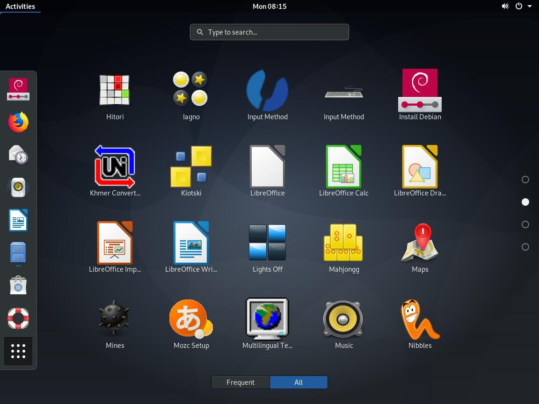This screenshot has width=539, height=404.
Task: Open the clock Mon 08:15 menu
Action: tap(269, 6)
